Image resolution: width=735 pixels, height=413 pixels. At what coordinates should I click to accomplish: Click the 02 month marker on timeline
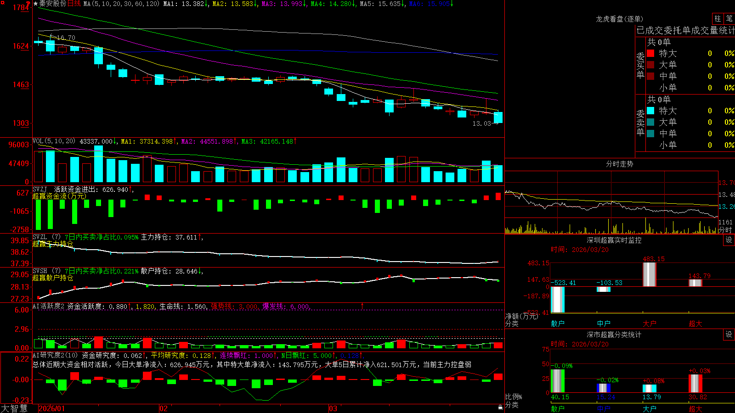click(x=164, y=408)
